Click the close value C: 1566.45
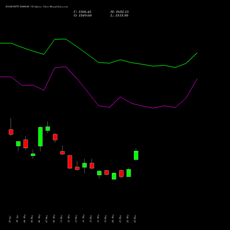The height and width of the screenshot is (230, 230). tap(82, 12)
